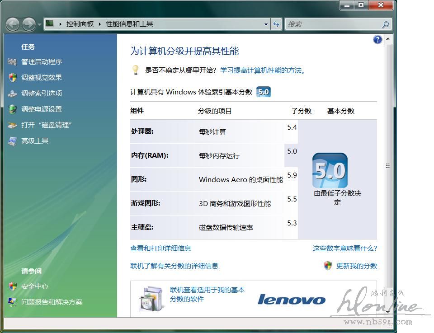Open 管理启动程序 from the task list
This screenshot has height=333, width=434.
pos(42,62)
